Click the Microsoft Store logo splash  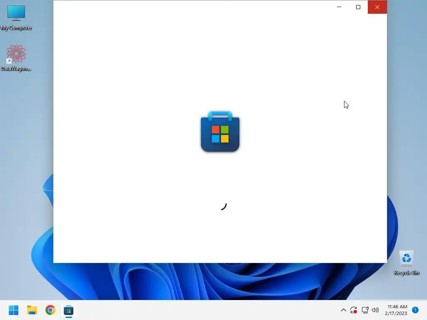(220, 131)
